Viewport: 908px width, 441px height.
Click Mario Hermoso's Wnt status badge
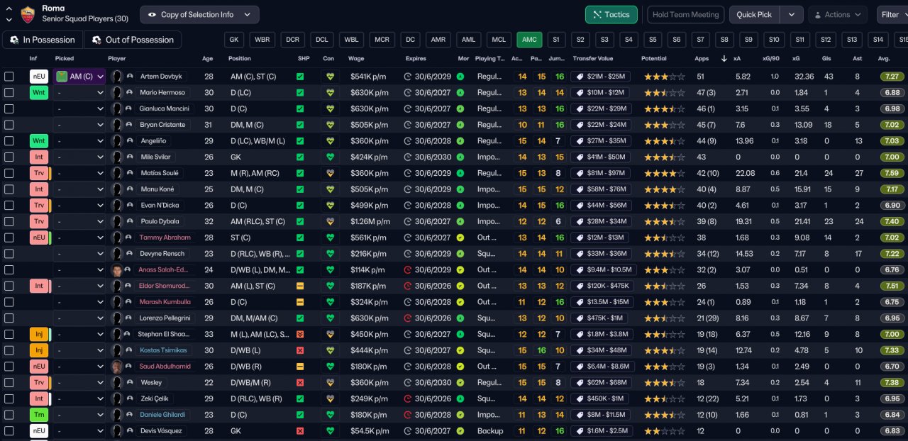click(x=39, y=92)
